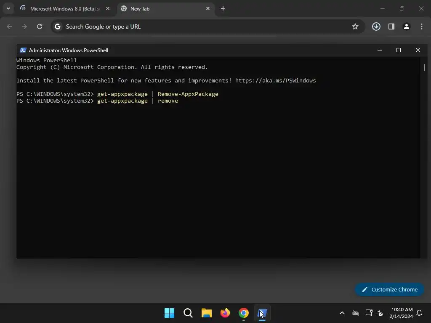
Task: Open a new Chrome tab with plus button
Action: coord(223,8)
